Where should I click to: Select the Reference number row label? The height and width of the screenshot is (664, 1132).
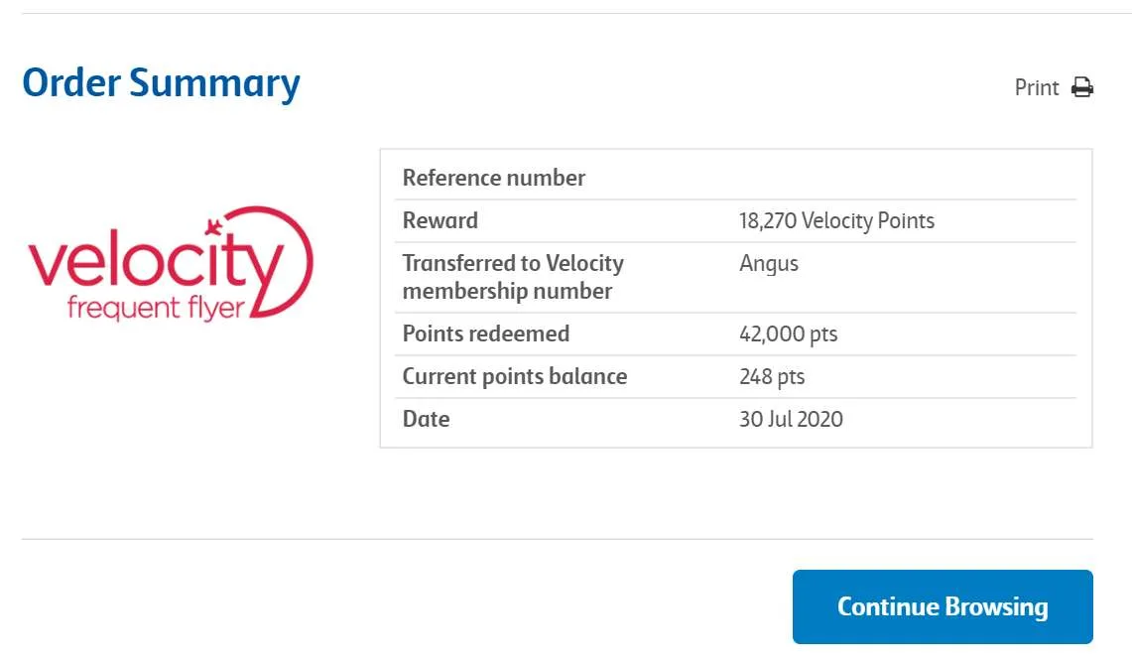tap(494, 178)
